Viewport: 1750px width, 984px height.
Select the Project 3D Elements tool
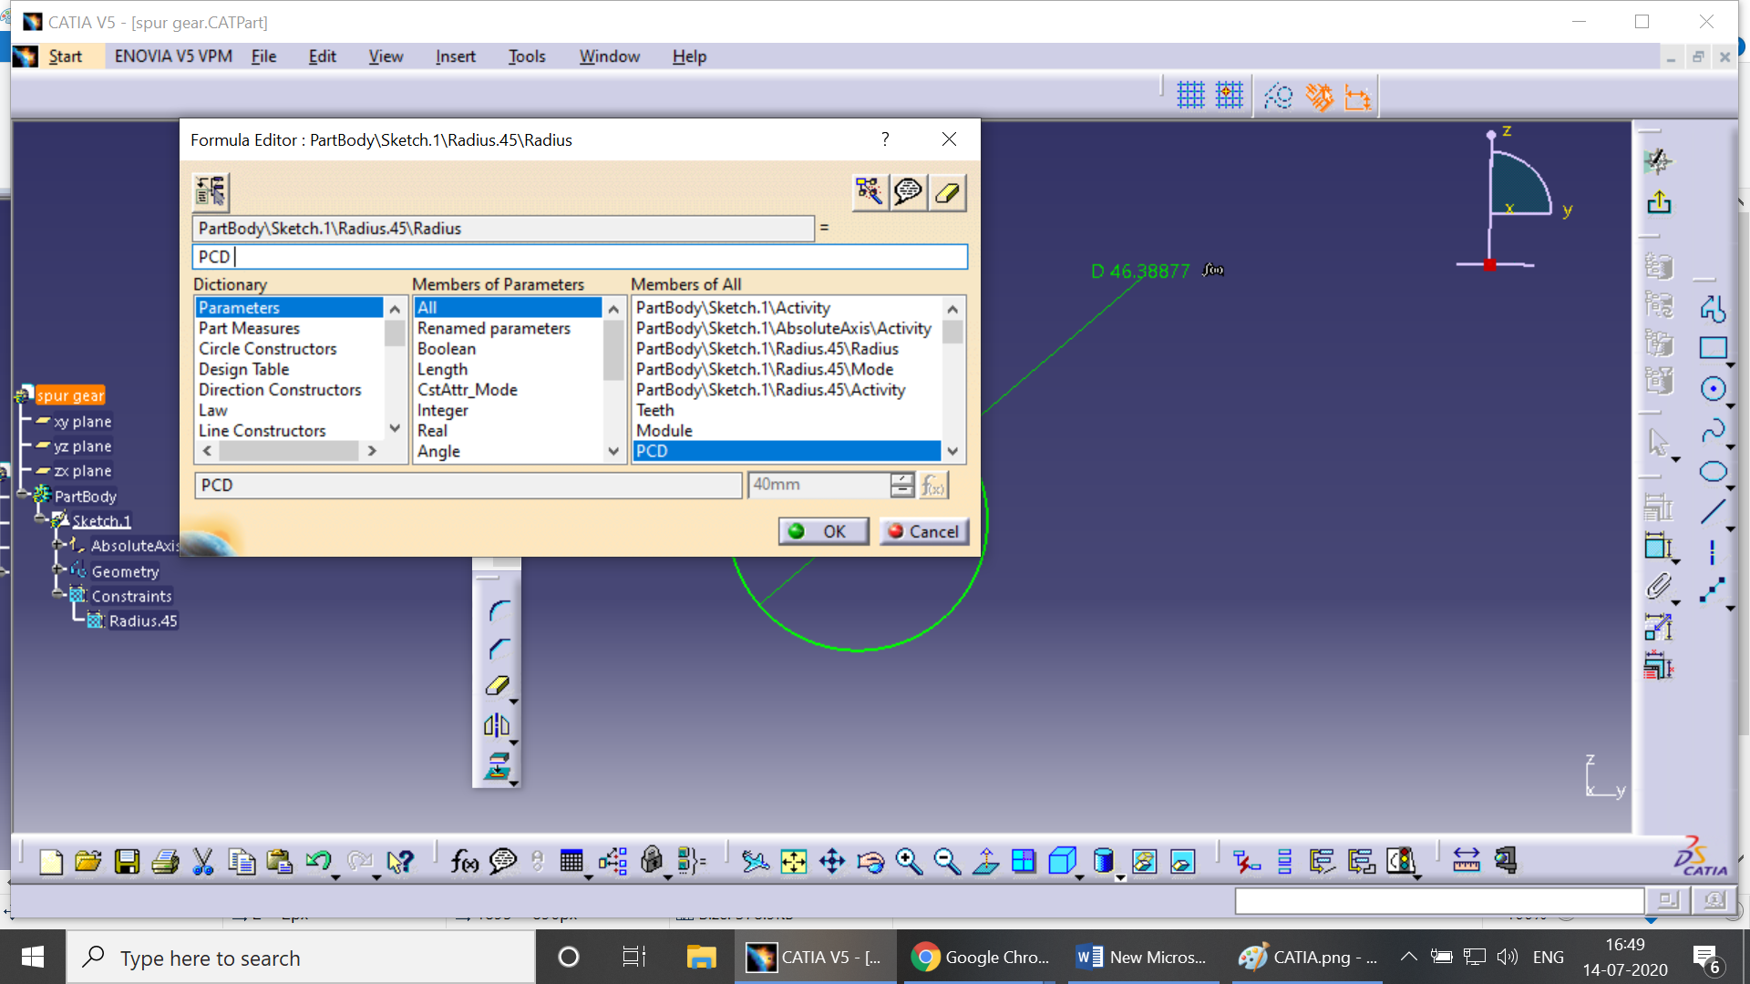pyautogui.click(x=497, y=766)
